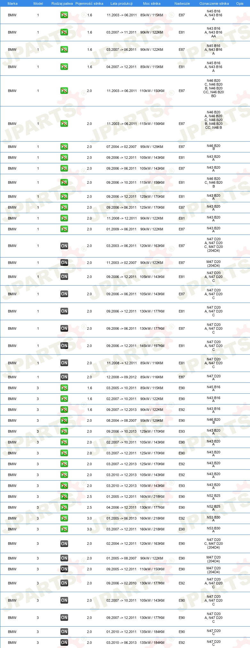
Task: Click 95kW / 129KM in E90 row
Action: 152,420
